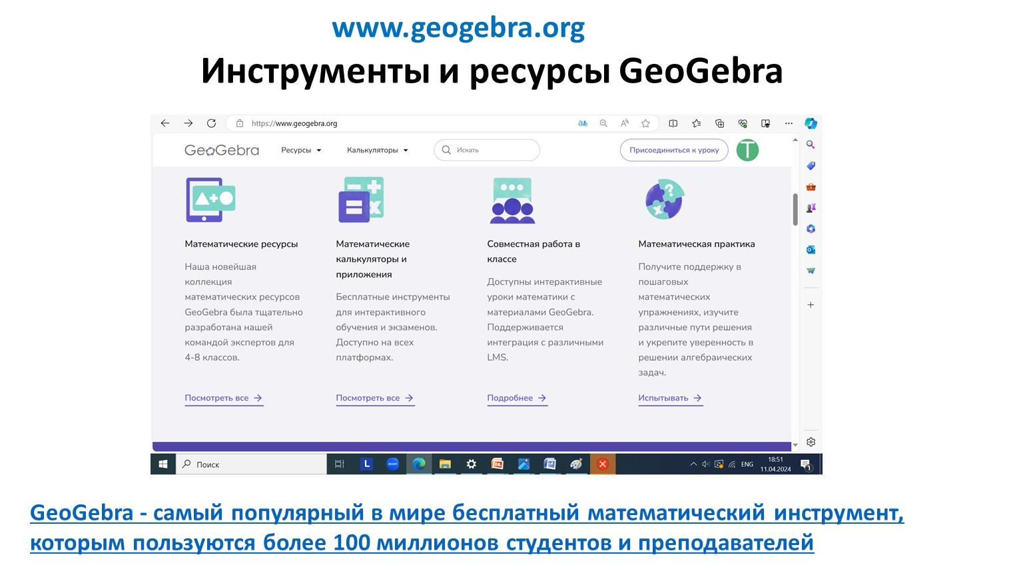Image resolution: width=1023 pixels, height=575 pixels.
Task: Open Word on the taskbar
Action: tap(549, 465)
